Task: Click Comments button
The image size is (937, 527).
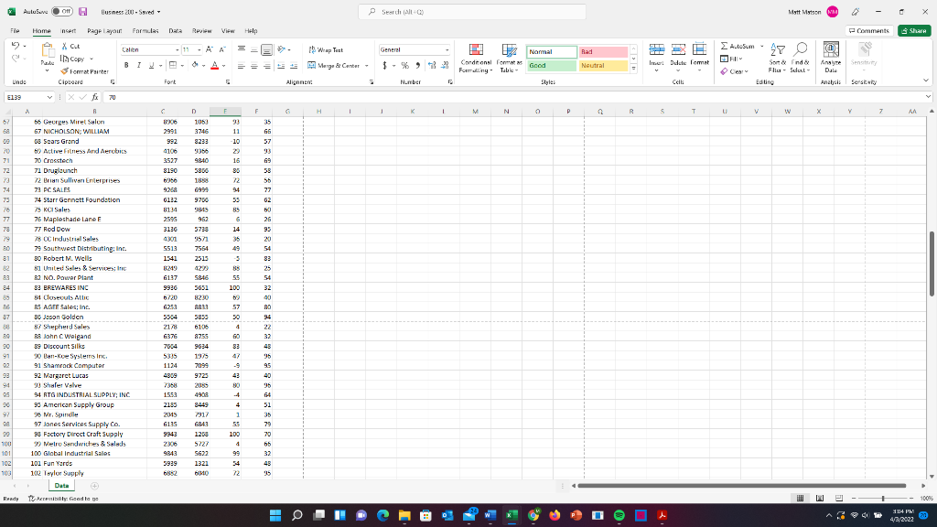Action: [869, 30]
